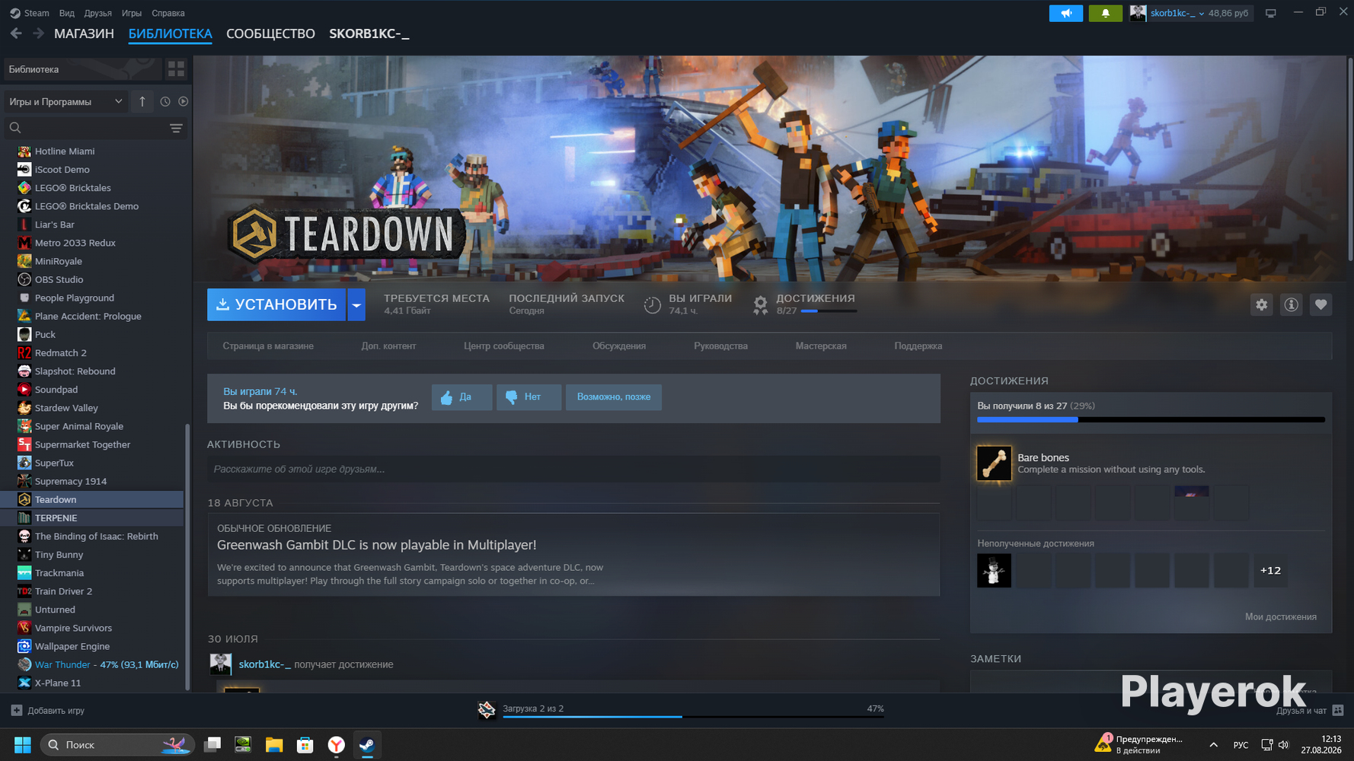
Task: Switch to the МАГАЗИН tab
Action: tap(84, 33)
